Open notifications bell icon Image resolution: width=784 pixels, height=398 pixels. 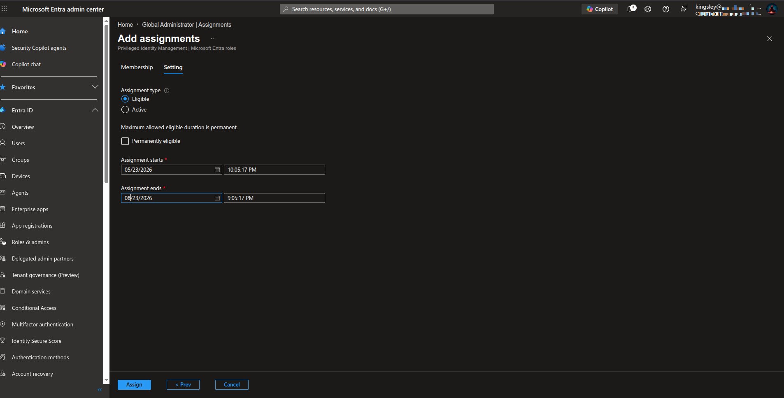(x=630, y=9)
